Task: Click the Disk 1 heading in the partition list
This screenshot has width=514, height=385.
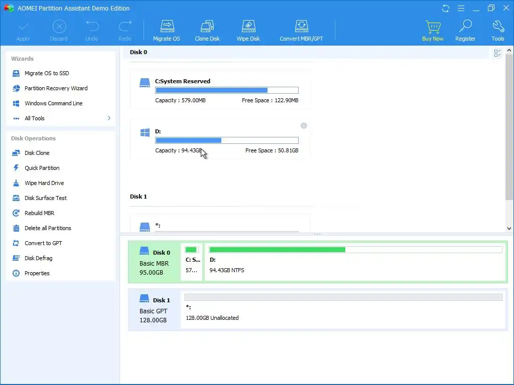Action: [x=139, y=197]
